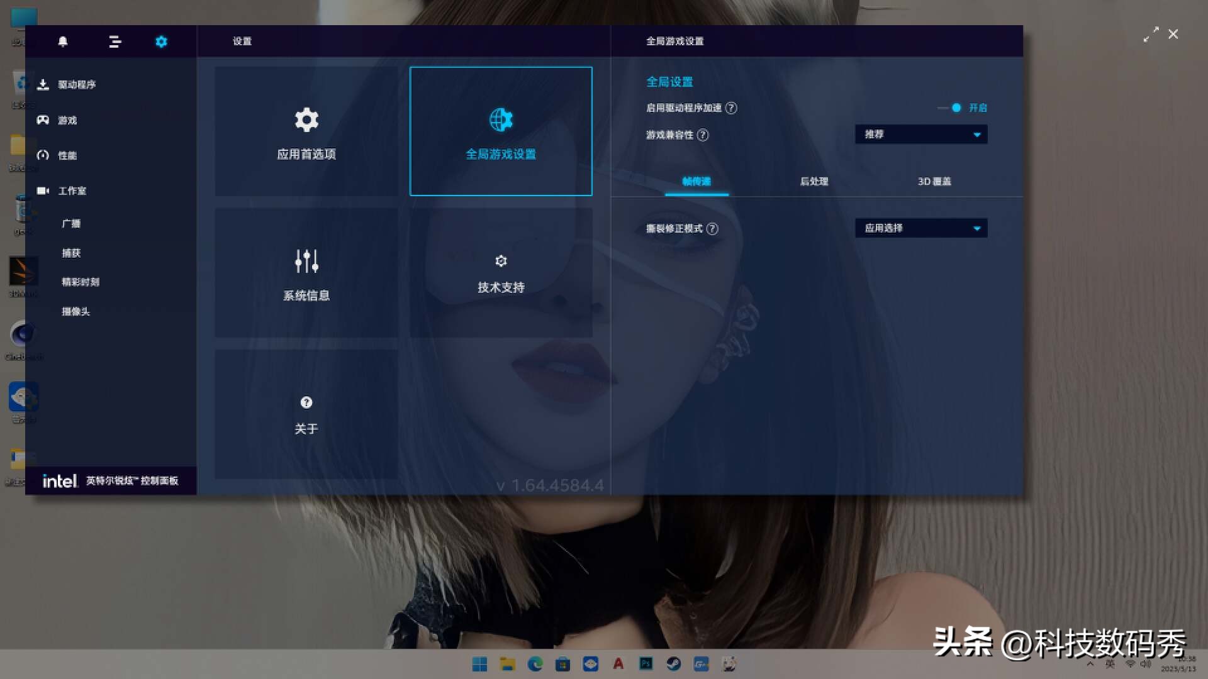This screenshot has height=679, width=1208.
Task: Click help icon beside 游戏兼容性
Action: 703,135
